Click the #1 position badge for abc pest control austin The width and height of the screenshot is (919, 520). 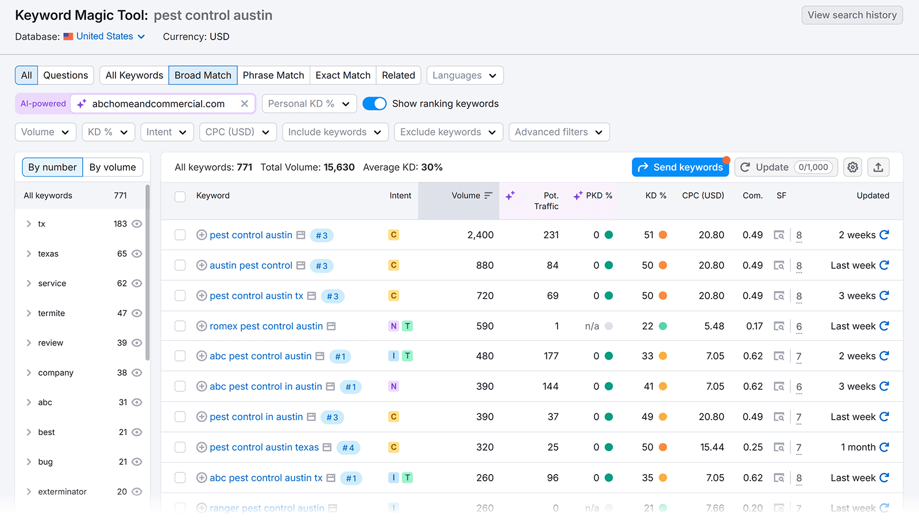(x=340, y=356)
